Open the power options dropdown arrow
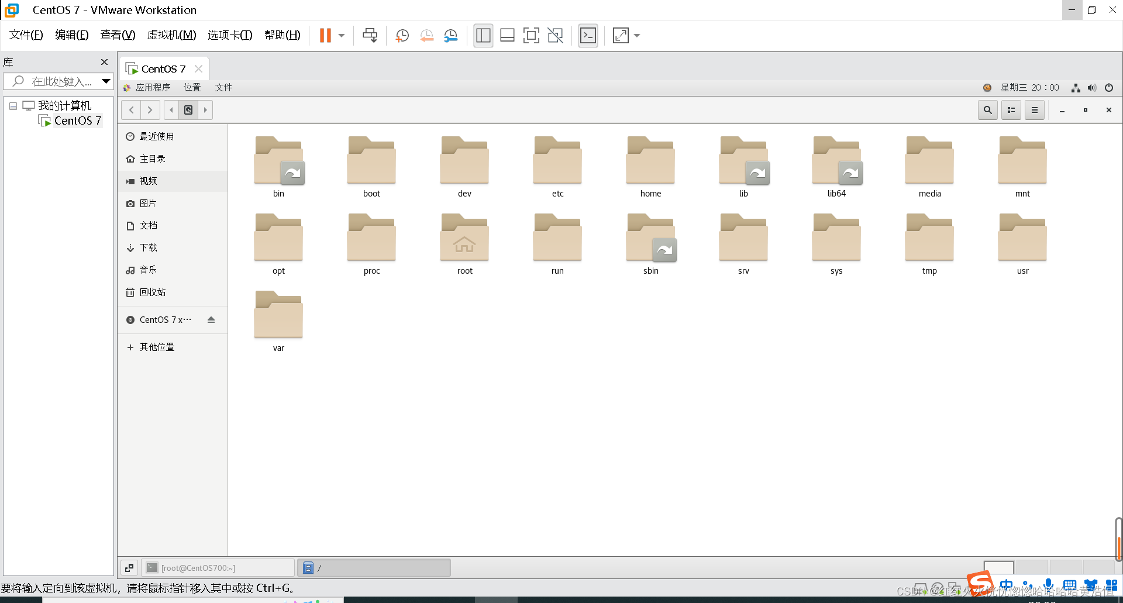Image resolution: width=1123 pixels, height=603 pixels. 342,36
